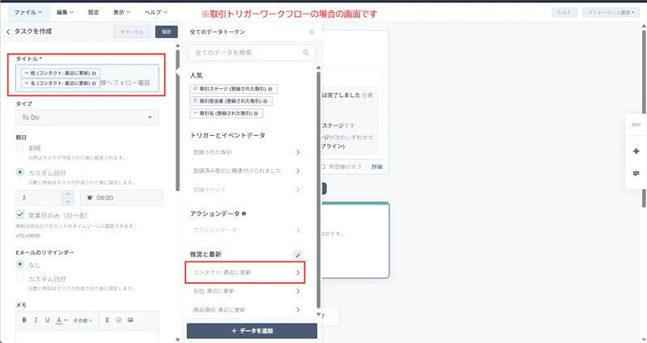
Task: Click the 姓 contact token in title
Action: (60, 73)
